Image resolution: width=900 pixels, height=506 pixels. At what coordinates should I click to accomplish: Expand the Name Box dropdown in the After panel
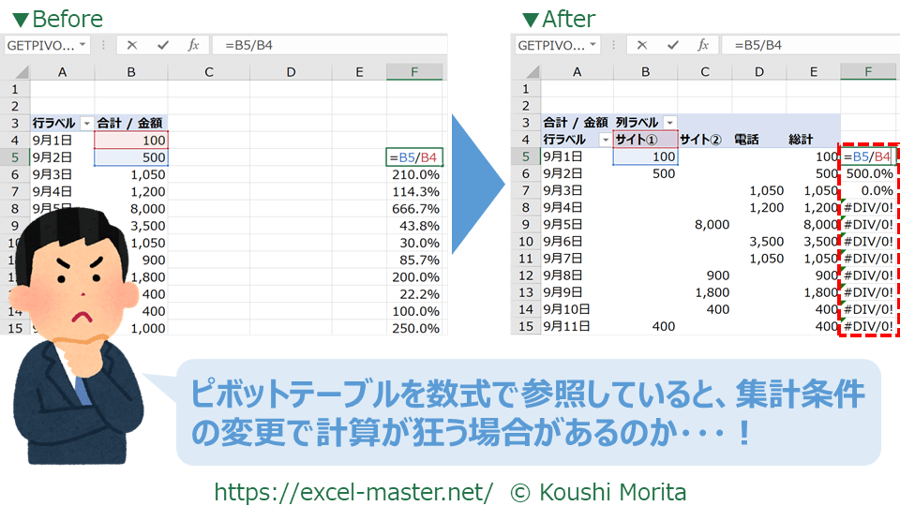pyautogui.click(x=592, y=45)
